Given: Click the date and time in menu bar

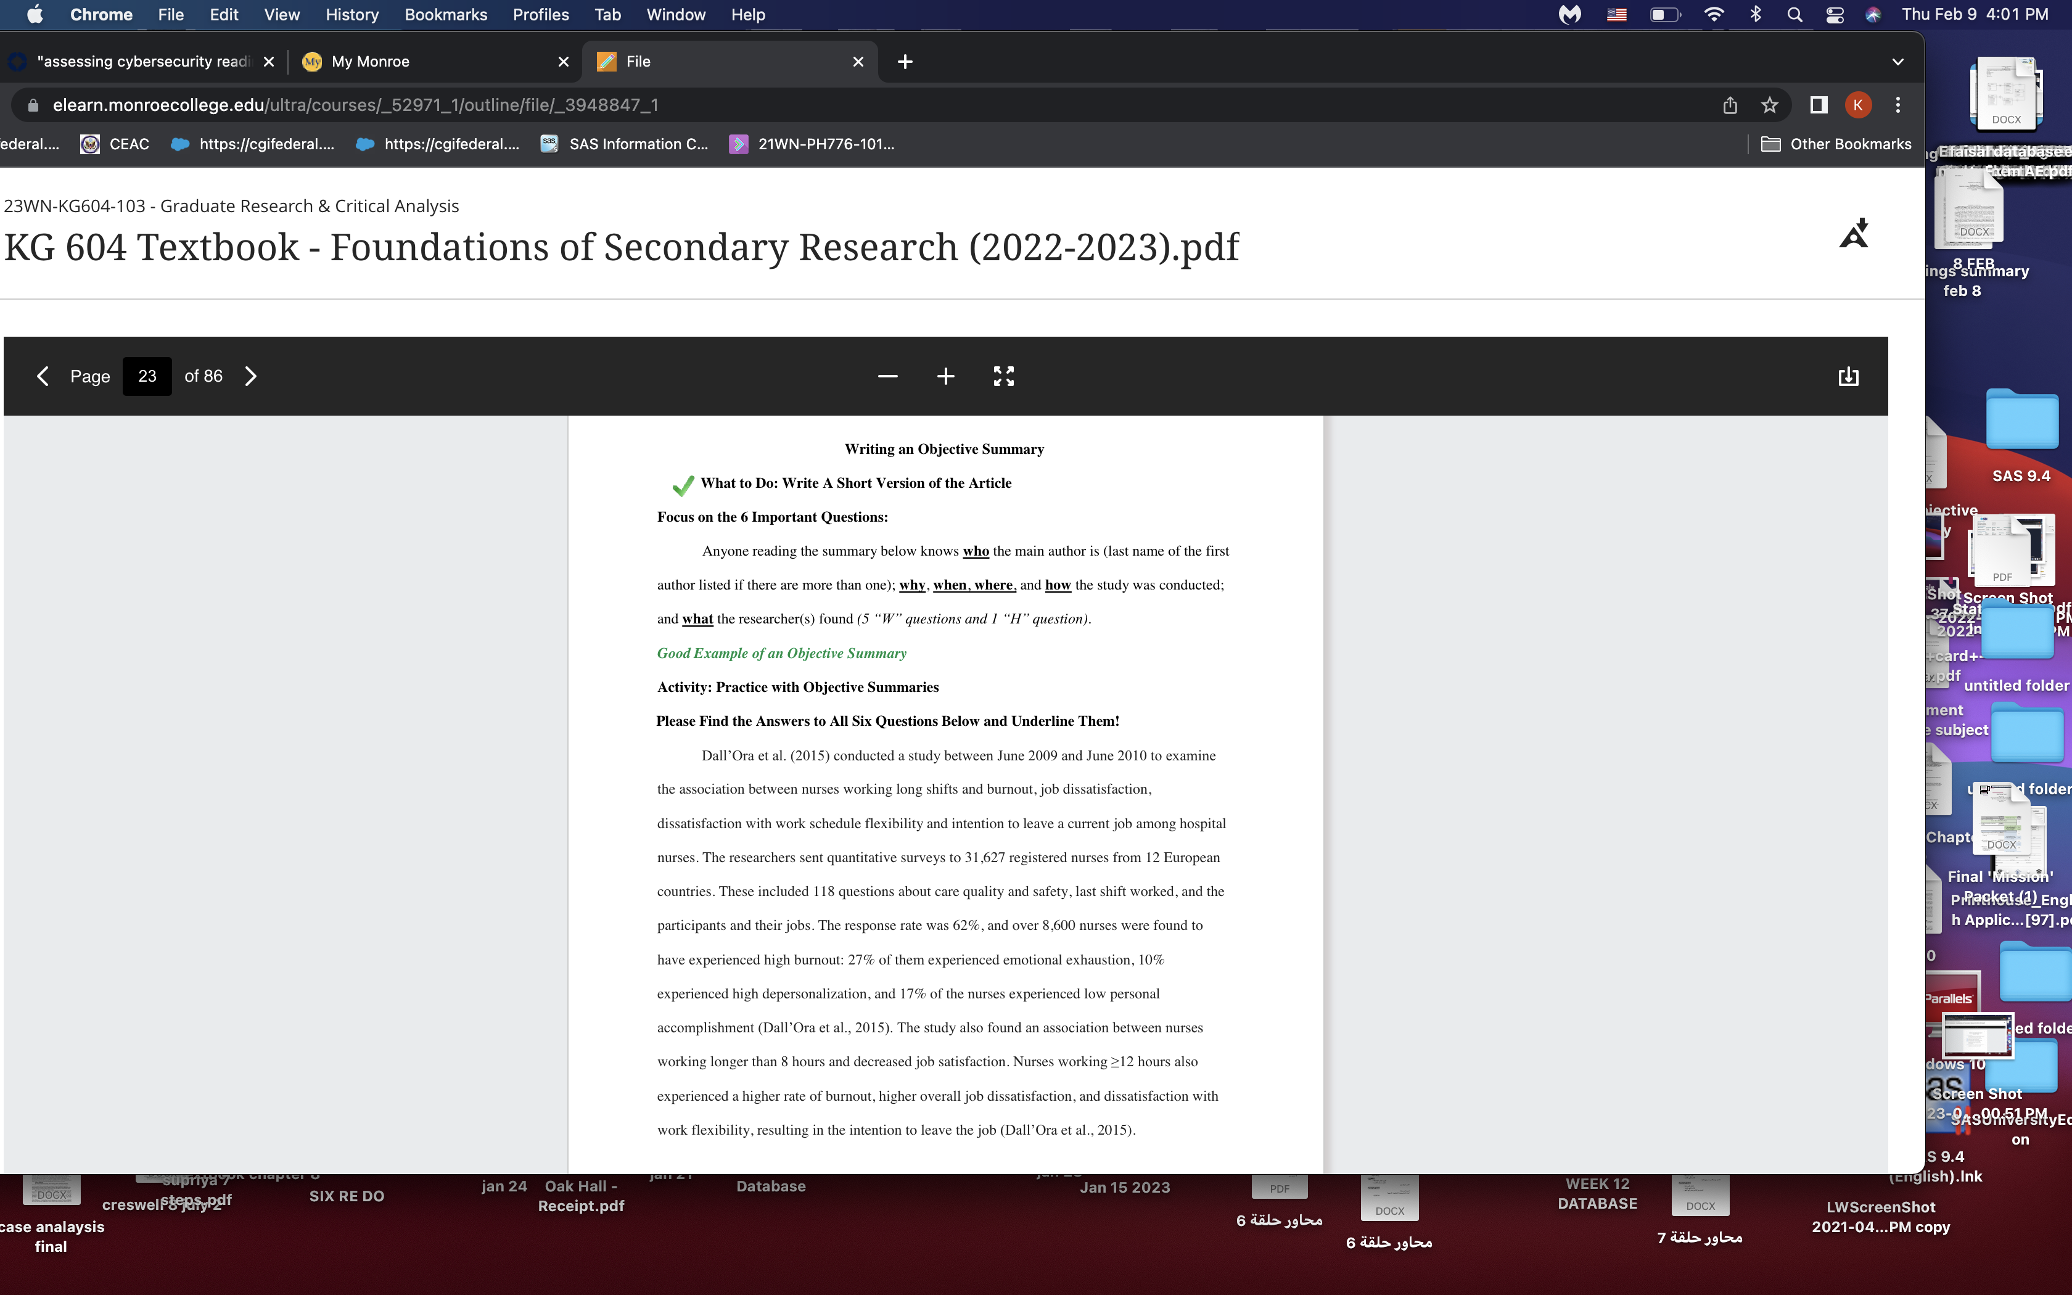Looking at the screenshot, I should pos(1975,15).
